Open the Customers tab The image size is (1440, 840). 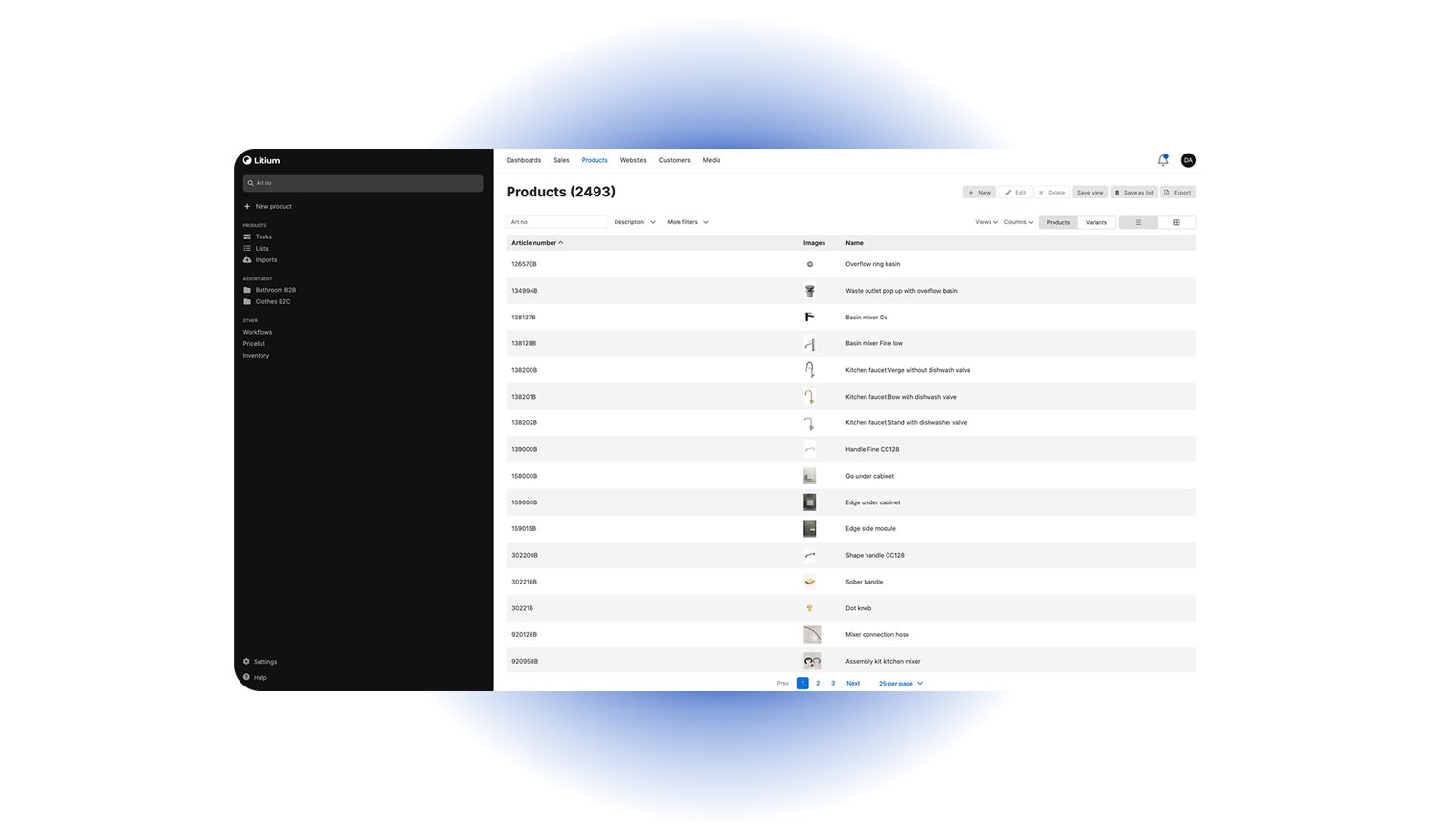674,160
